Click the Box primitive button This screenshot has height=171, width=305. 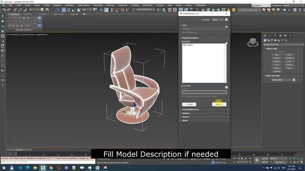[x=277, y=55]
